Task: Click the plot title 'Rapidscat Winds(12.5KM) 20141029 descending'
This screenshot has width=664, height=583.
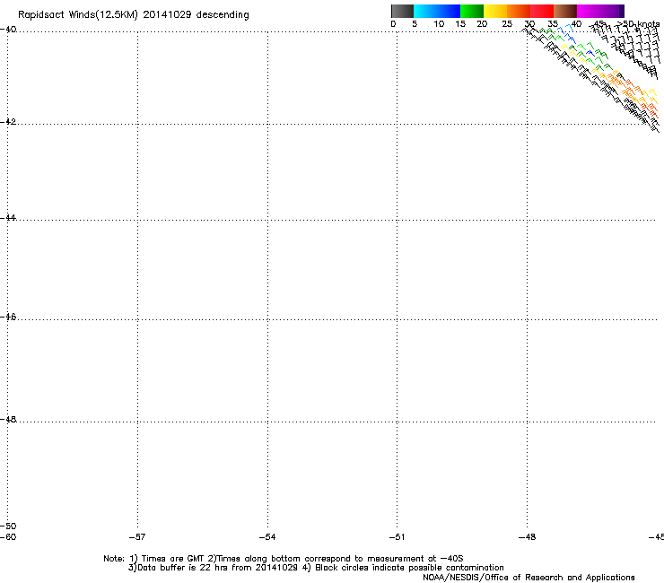Action: pyautogui.click(x=134, y=15)
